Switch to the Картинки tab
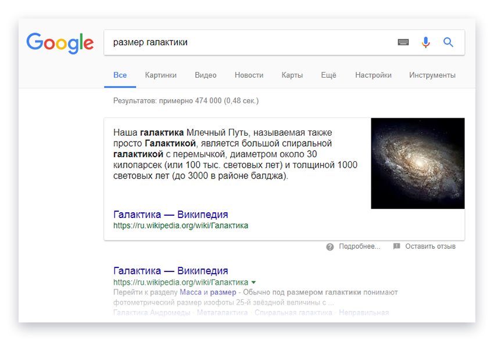 [160, 75]
